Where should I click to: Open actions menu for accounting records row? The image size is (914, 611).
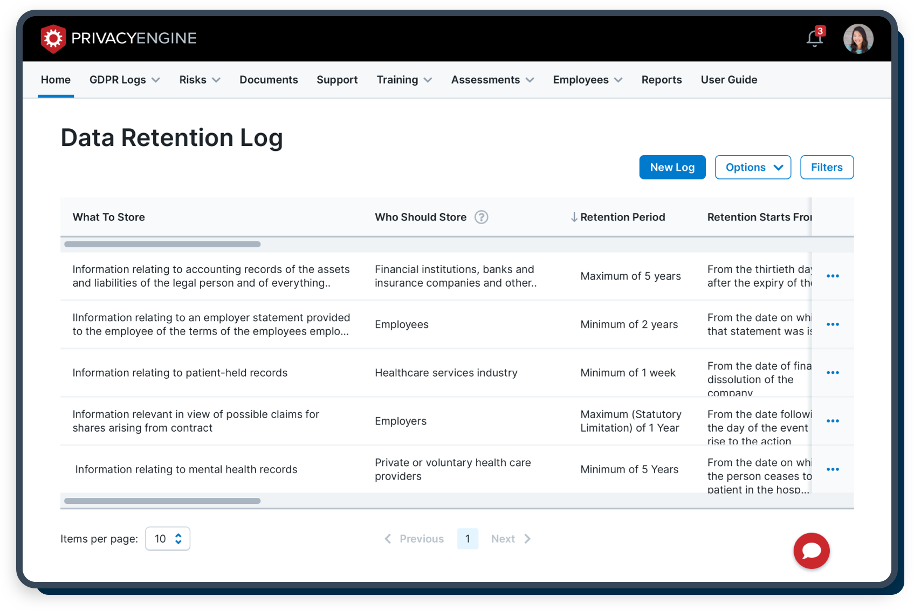coord(833,276)
